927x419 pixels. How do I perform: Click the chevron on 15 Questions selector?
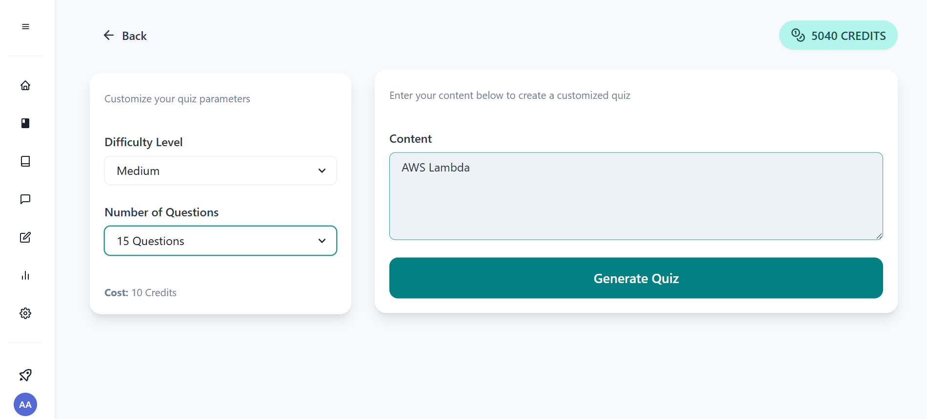(x=322, y=241)
